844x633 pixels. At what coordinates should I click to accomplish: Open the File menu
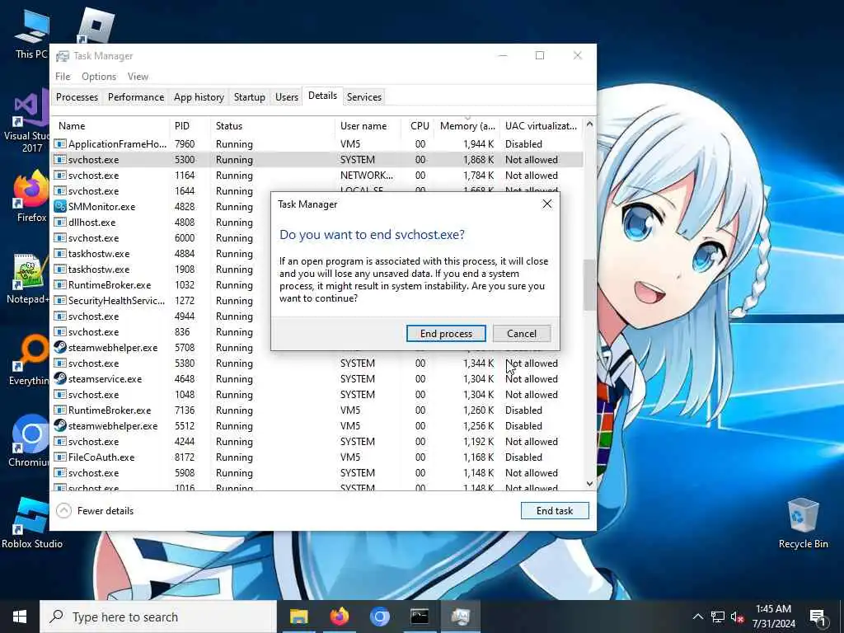coord(63,77)
